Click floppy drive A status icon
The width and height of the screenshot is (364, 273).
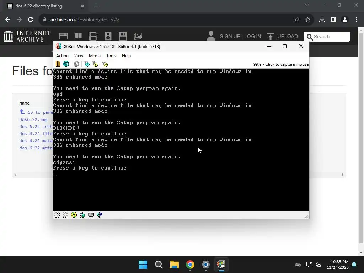click(57, 215)
